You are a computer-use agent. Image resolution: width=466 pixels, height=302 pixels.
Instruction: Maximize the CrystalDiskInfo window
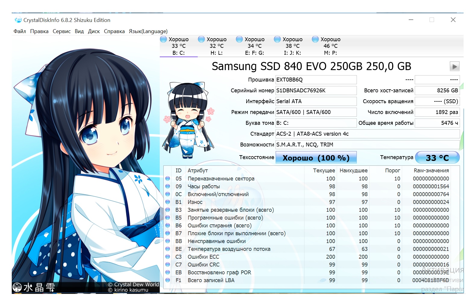(x=432, y=20)
